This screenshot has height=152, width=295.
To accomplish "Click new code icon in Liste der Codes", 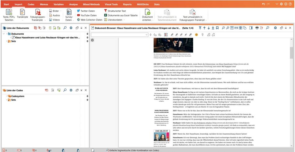I will (59, 90).
